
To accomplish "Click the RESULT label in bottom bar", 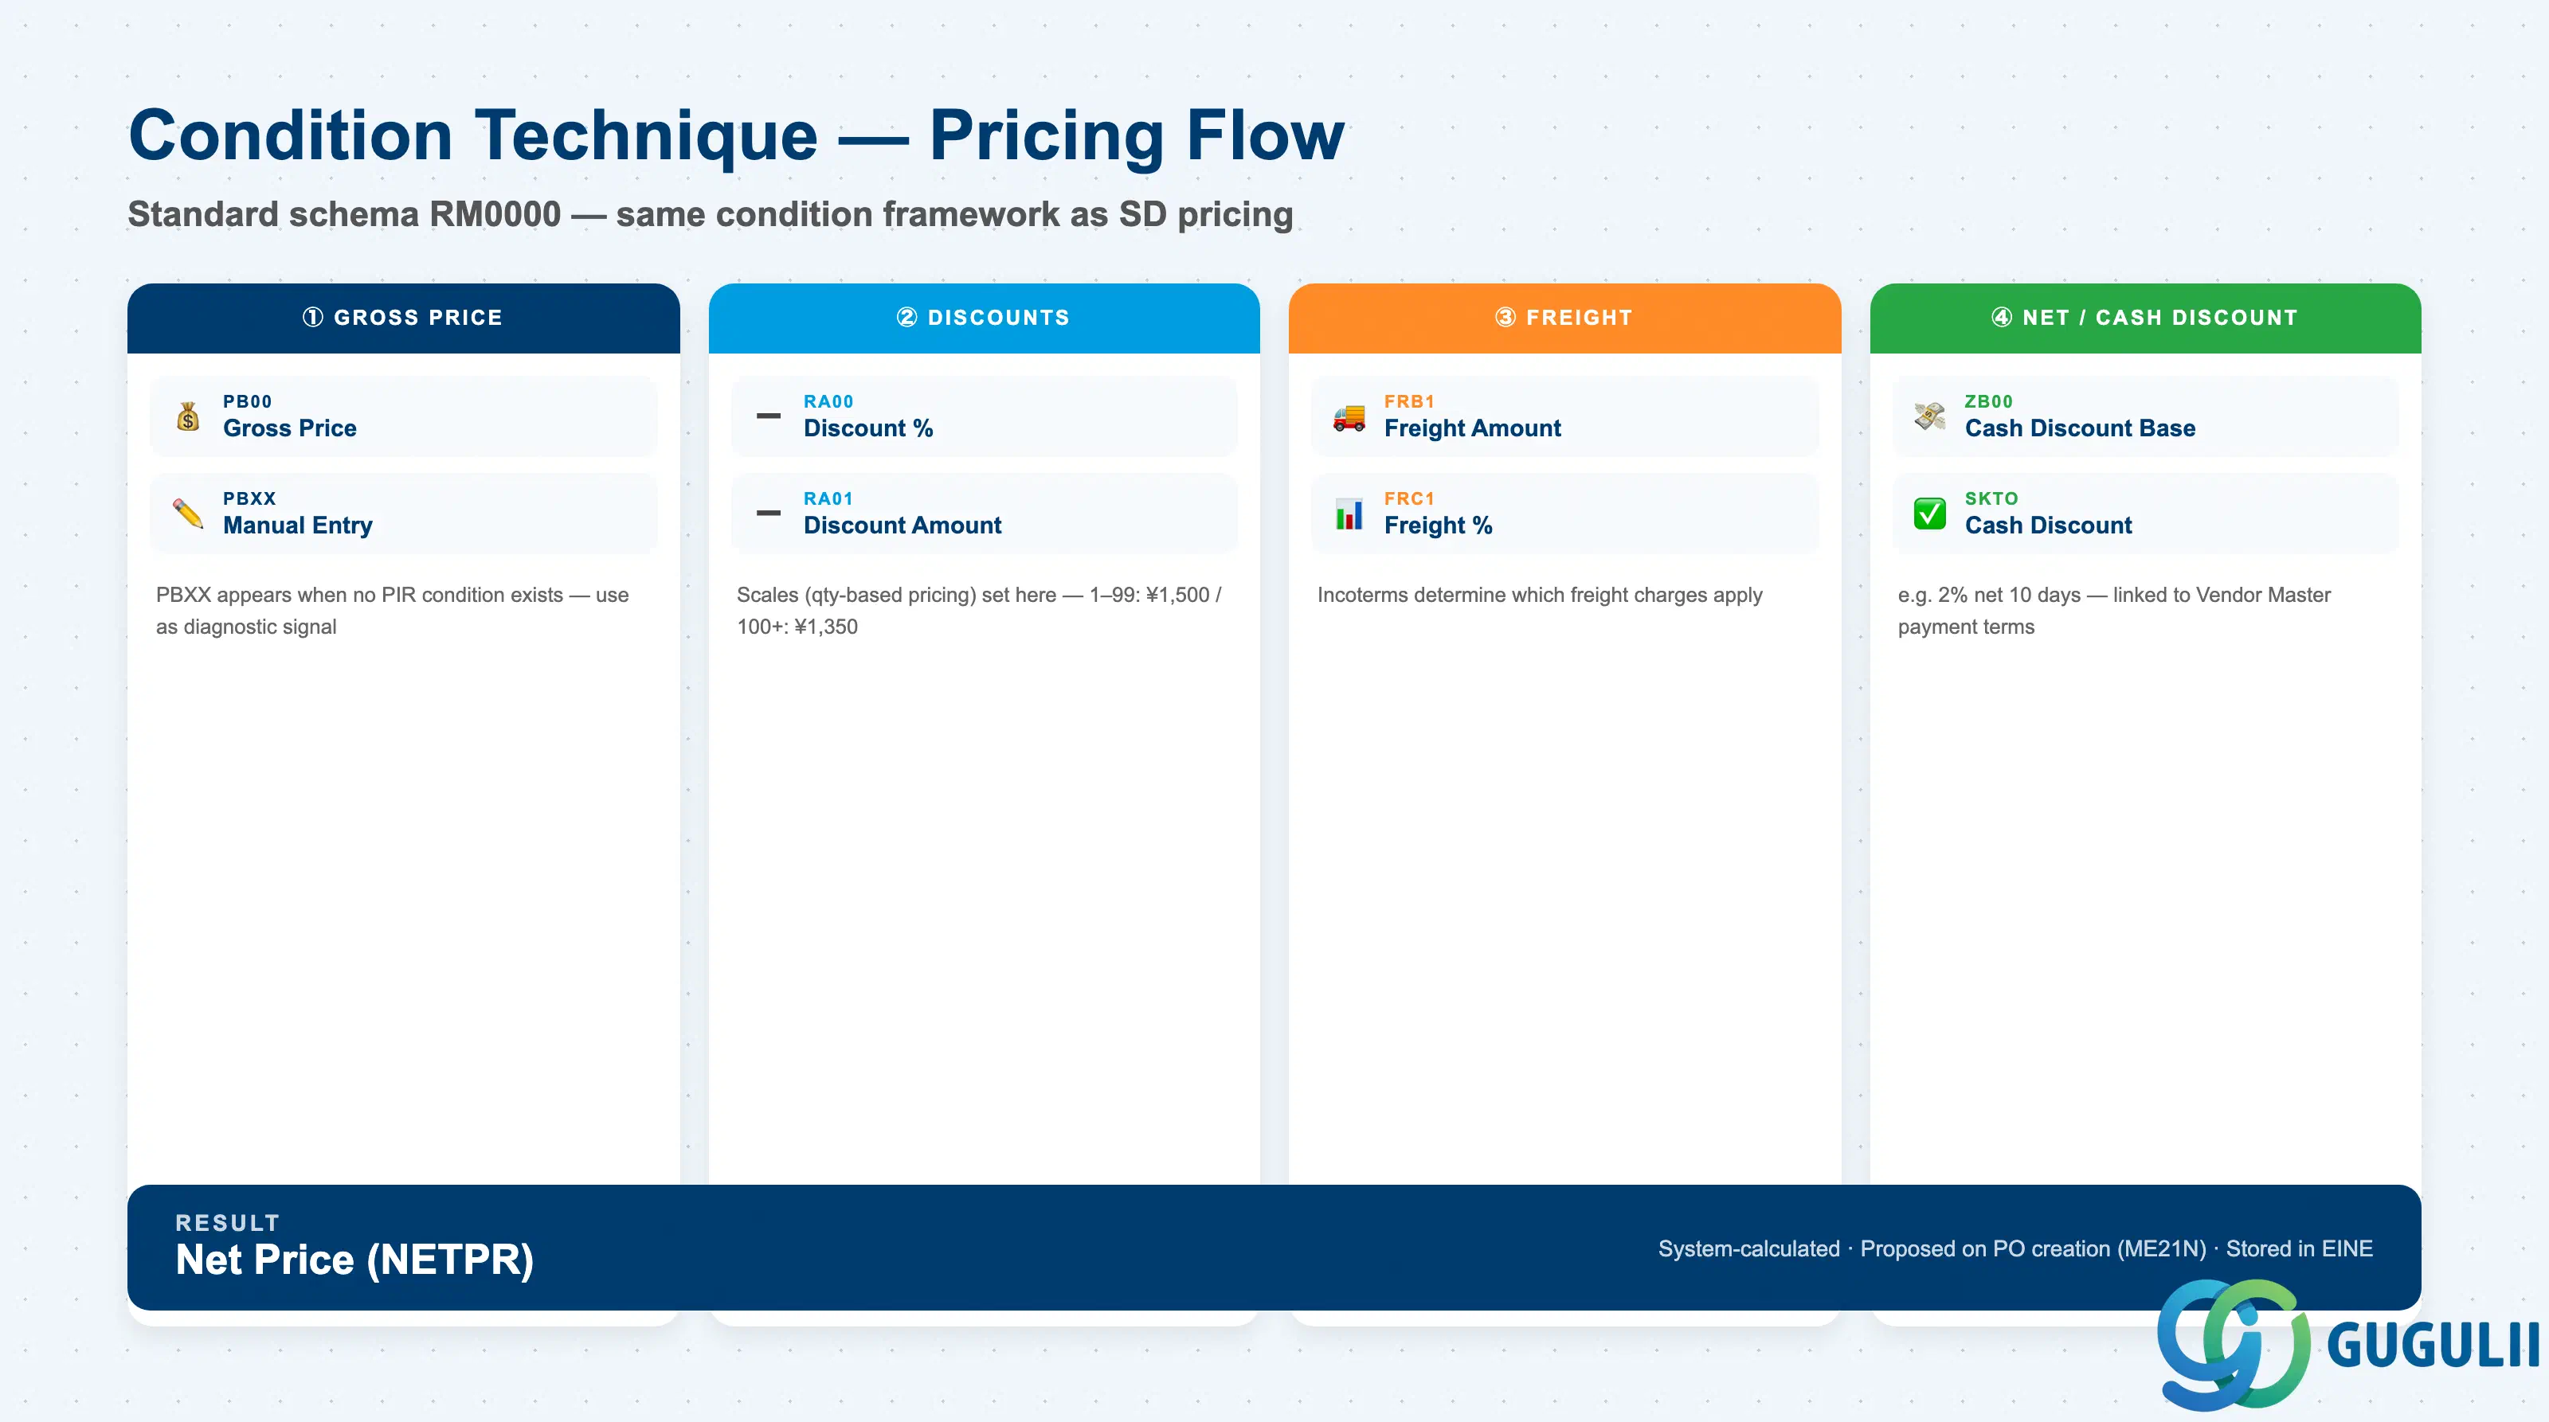I will (x=228, y=1222).
